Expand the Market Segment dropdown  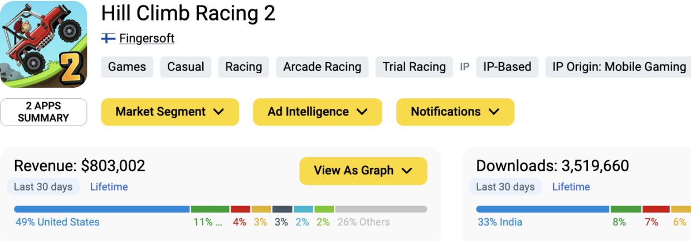[169, 112]
